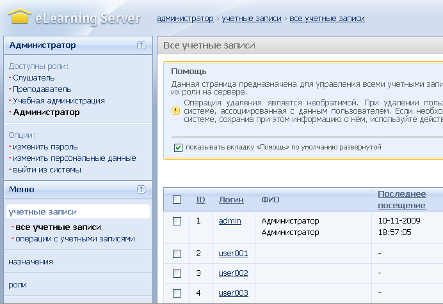
Task: Toggle the select-all checkbox in table header
Action: (x=177, y=200)
